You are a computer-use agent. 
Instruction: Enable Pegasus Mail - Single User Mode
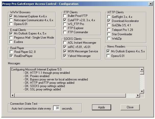pyautogui.click(x=11, y=38)
